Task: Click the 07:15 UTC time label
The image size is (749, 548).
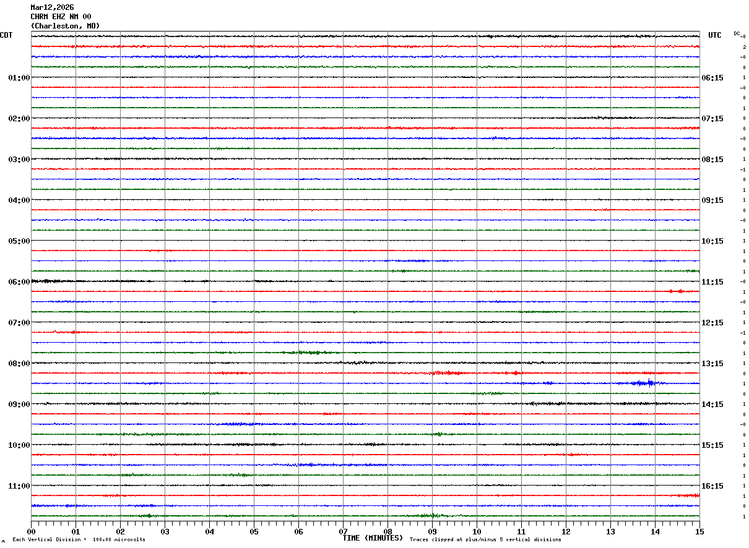Action: [712, 119]
